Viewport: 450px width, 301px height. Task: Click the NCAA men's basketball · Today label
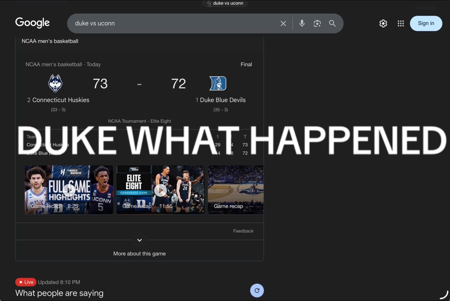(63, 64)
